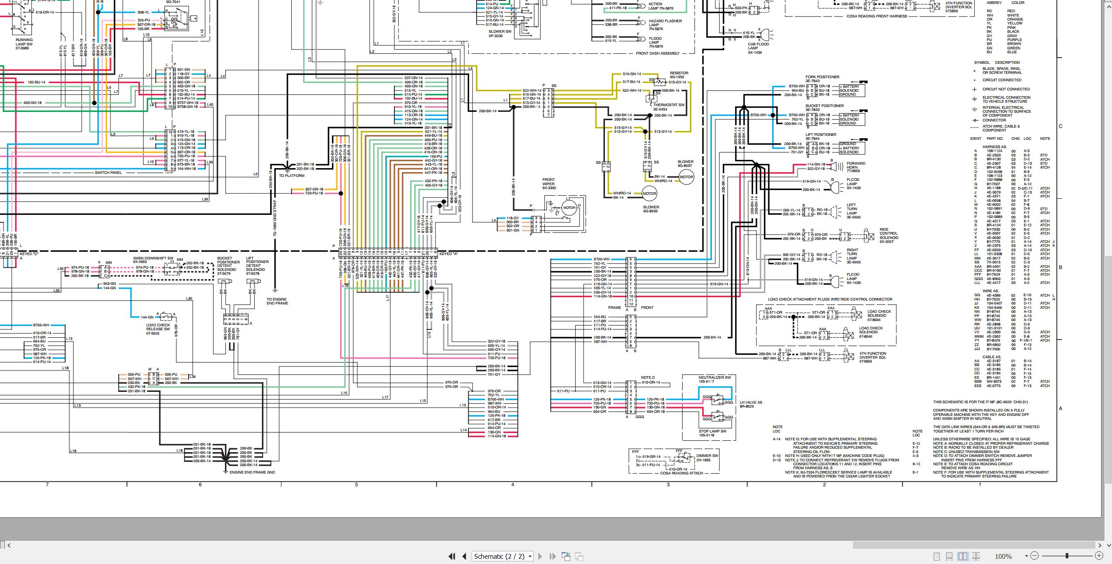Click the previous view navigation icon
This screenshot has width=1112, height=564.
(566, 556)
